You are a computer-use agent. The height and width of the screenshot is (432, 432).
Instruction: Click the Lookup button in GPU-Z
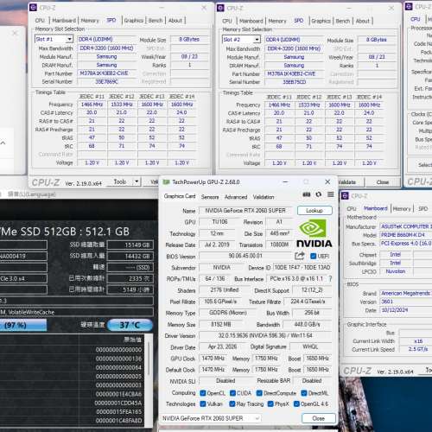click(x=314, y=211)
